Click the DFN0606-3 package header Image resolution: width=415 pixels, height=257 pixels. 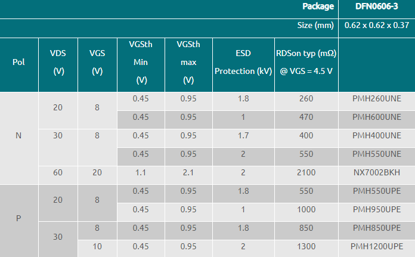pyautogui.click(x=377, y=7)
